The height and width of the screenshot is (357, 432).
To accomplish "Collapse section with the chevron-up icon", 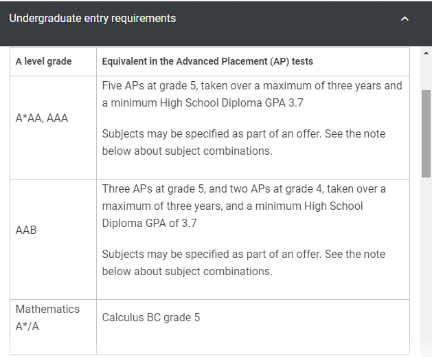I will coord(405,19).
